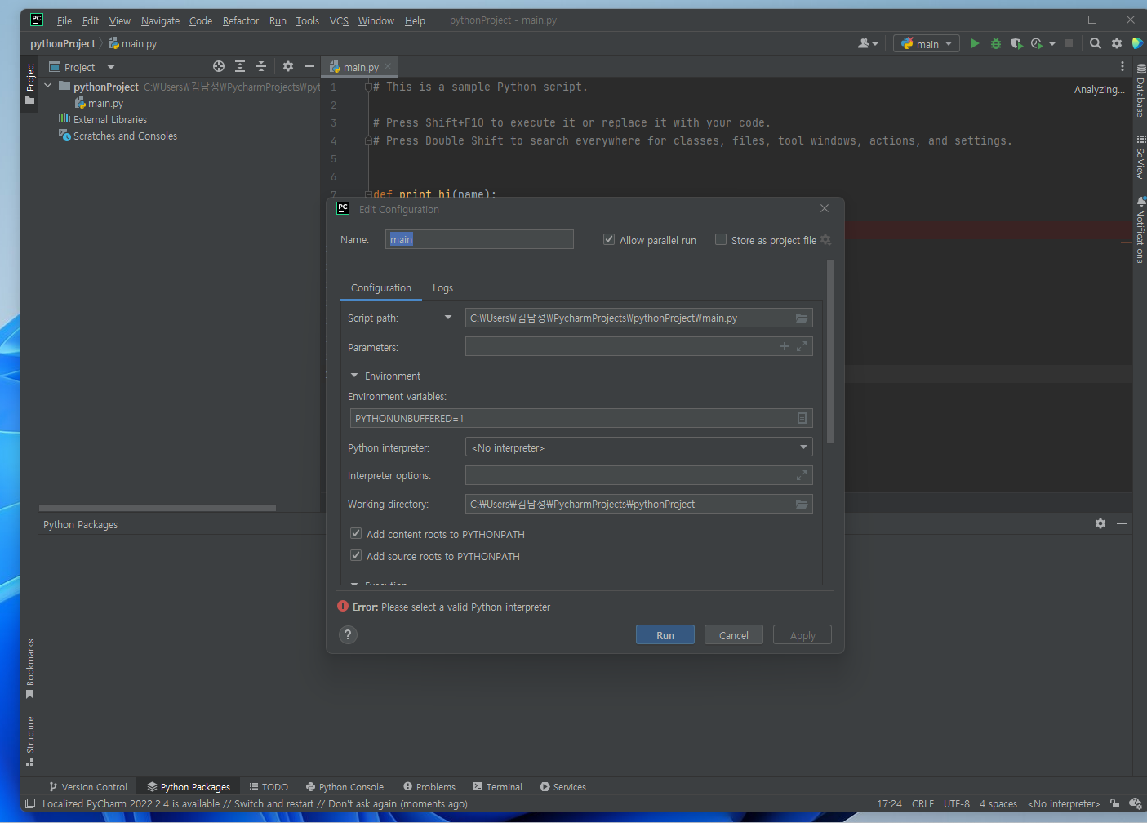The height and width of the screenshot is (823, 1147).
Task: Hide the Python Packages panel
Action: (1122, 523)
